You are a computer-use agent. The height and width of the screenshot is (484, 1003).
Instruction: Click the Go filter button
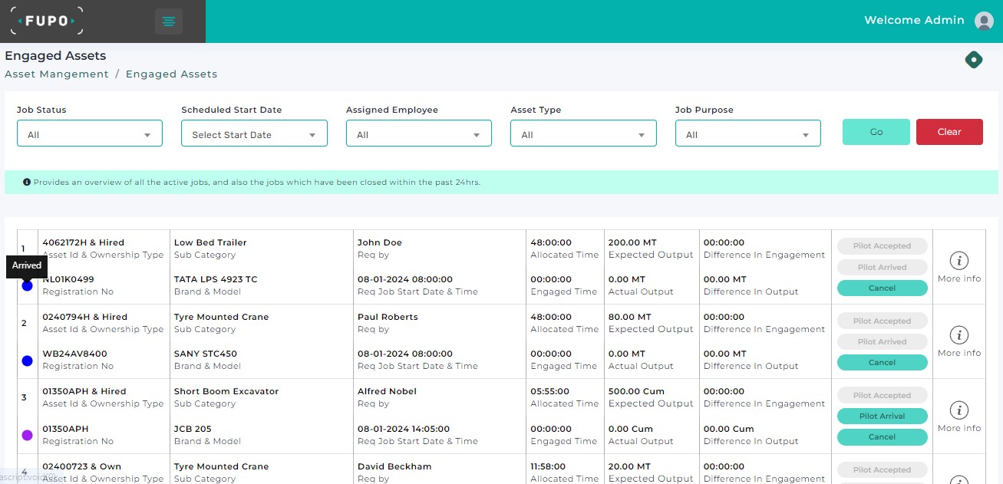(876, 132)
